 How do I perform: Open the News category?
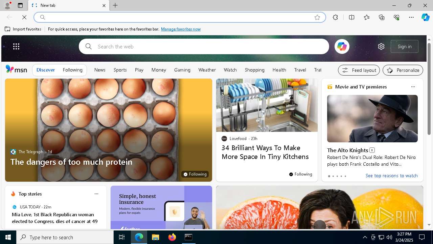pos(100,70)
